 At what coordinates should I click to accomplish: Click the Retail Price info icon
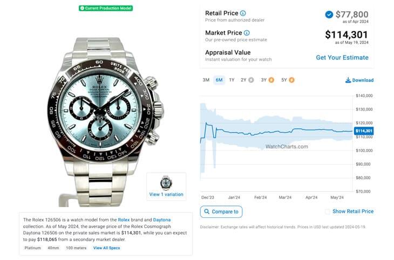coord(243,13)
